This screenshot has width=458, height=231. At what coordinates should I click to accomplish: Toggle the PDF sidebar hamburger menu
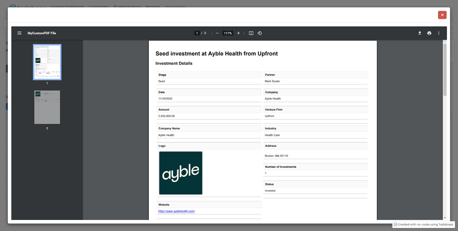point(19,33)
